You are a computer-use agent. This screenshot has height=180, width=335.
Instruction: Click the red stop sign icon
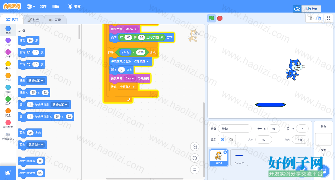click(x=220, y=18)
